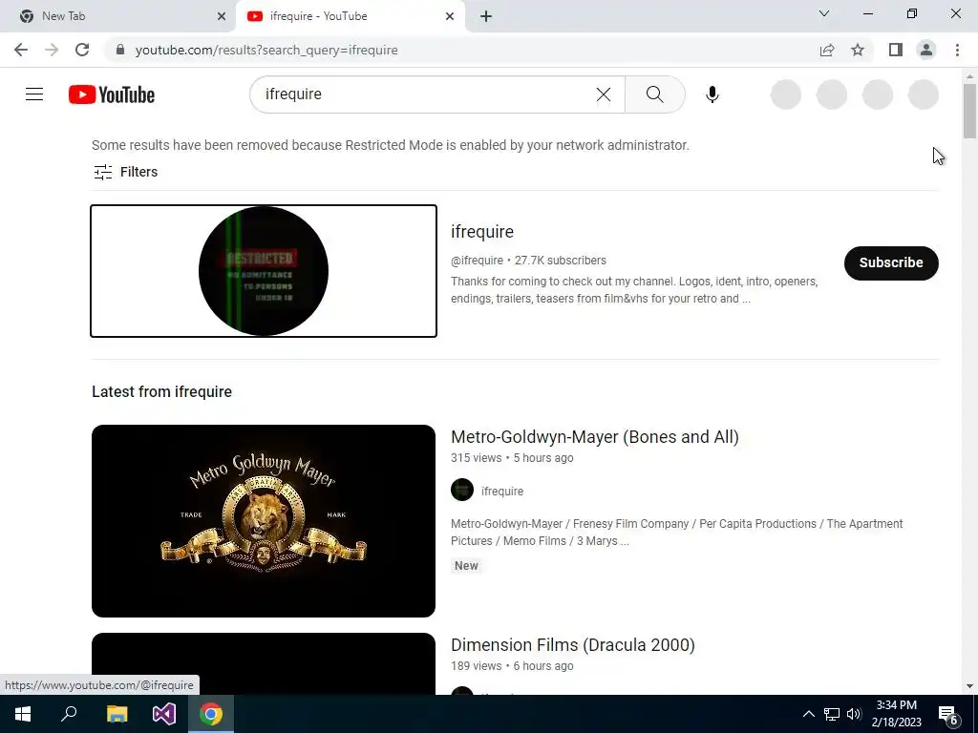Play the Dracula 2000 video thumbnail

click(x=264, y=664)
